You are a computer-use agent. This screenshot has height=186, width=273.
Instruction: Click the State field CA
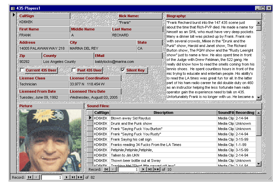pyautogui.click(x=150, y=49)
